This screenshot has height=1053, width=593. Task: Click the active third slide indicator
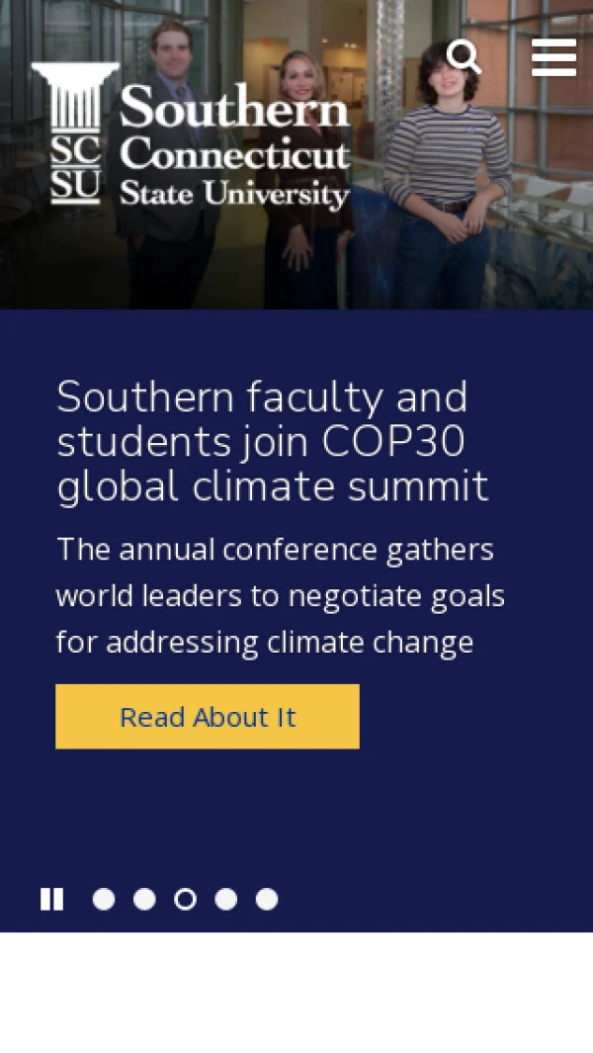(185, 899)
